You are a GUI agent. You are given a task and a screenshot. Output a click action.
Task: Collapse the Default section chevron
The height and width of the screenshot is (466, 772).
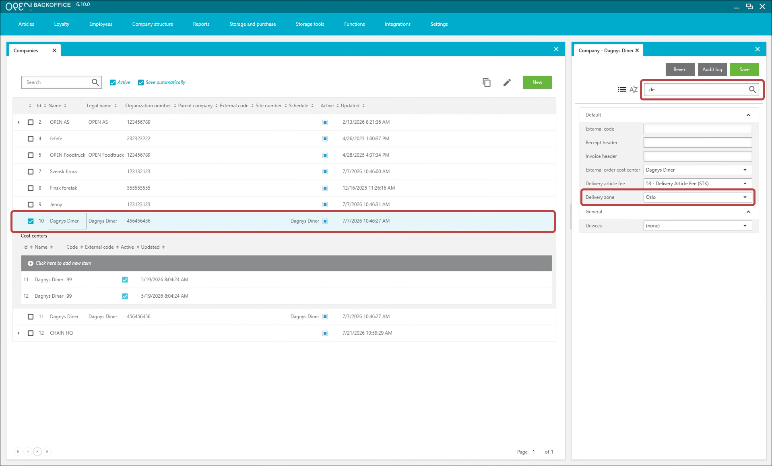(748, 115)
